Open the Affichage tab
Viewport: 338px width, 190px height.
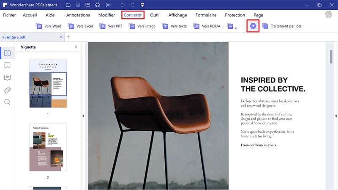[177, 15]
